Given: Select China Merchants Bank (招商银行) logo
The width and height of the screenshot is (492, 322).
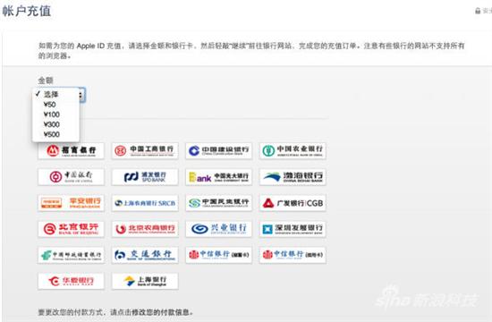Looking at the screenshot, I should [x=71, y=150].
